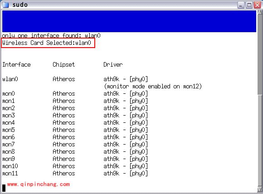Minimize the sudo terminal window
This screenshot has height=194, width=263.
click(241, 5)
